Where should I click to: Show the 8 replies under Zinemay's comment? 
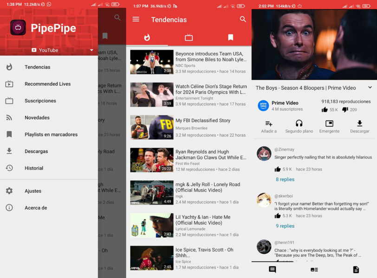[285, 179]
